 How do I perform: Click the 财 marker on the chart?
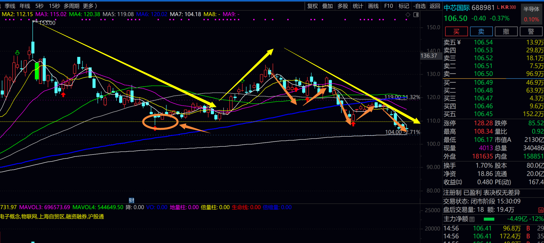pos(132,200)
